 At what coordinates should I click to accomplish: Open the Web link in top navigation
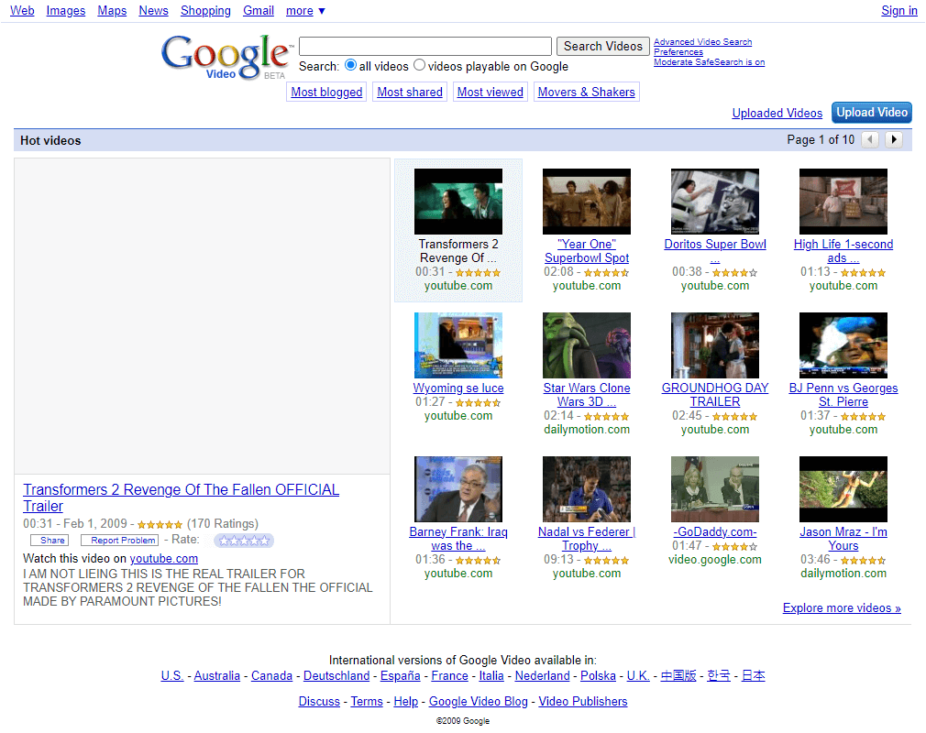(x=22, y=11)
